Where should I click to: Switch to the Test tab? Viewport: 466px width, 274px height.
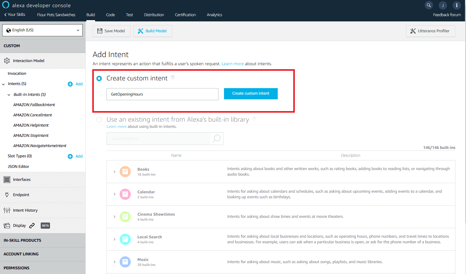click(x=130, y=15)
